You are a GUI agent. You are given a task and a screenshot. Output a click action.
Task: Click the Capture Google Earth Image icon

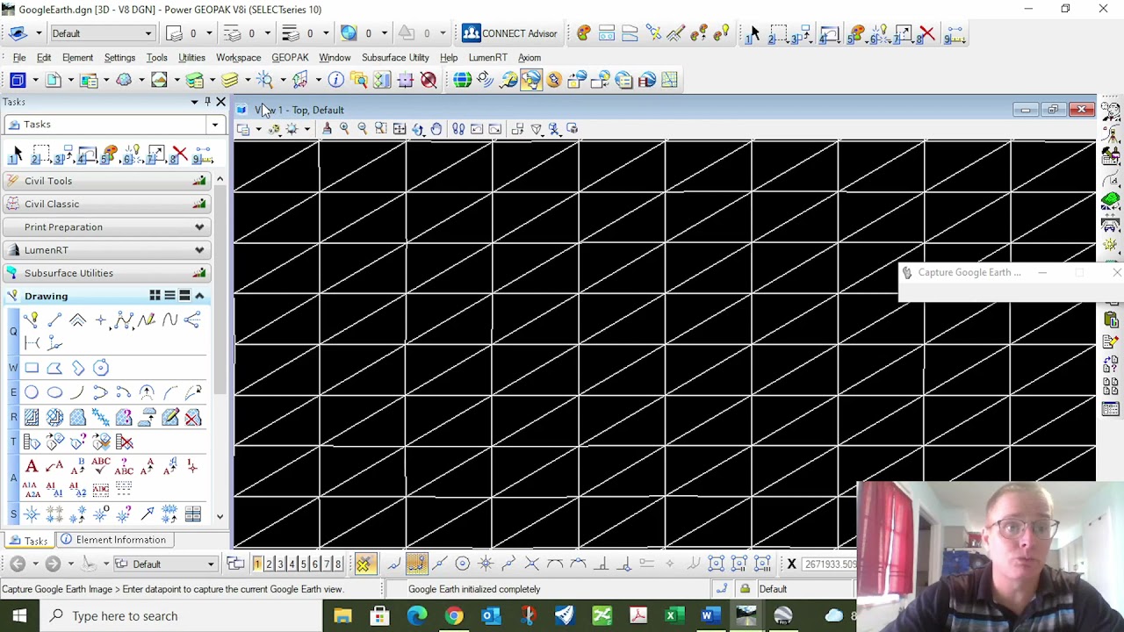pyautogui.click(x=531, y=80)
